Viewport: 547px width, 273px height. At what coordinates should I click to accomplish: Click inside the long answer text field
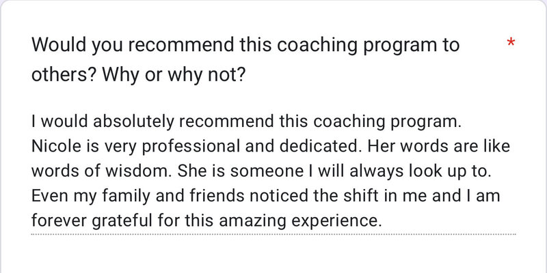[x=273, y=171]
